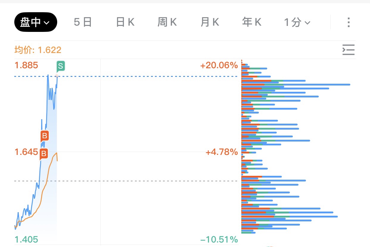Switch to the 周K view
Screen dimensions: 370x247
pyautogui.click(x=167, y=22)
